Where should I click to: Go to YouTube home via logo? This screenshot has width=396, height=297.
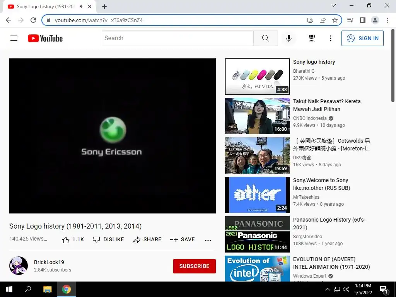pyautogui.click(x=45, y=38)
